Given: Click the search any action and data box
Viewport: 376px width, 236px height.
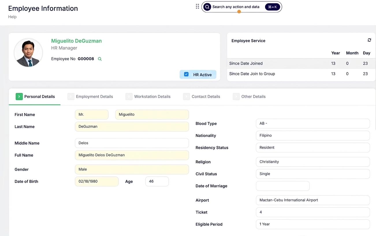Looking at the screenshot, I should point(241,7).
